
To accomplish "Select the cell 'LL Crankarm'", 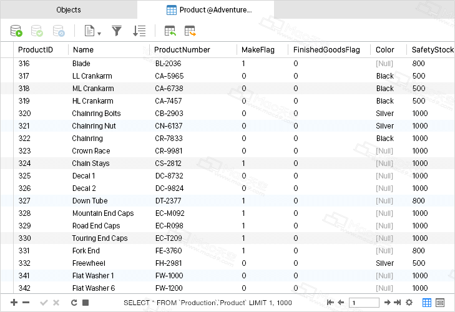I will tap(92, 76).
